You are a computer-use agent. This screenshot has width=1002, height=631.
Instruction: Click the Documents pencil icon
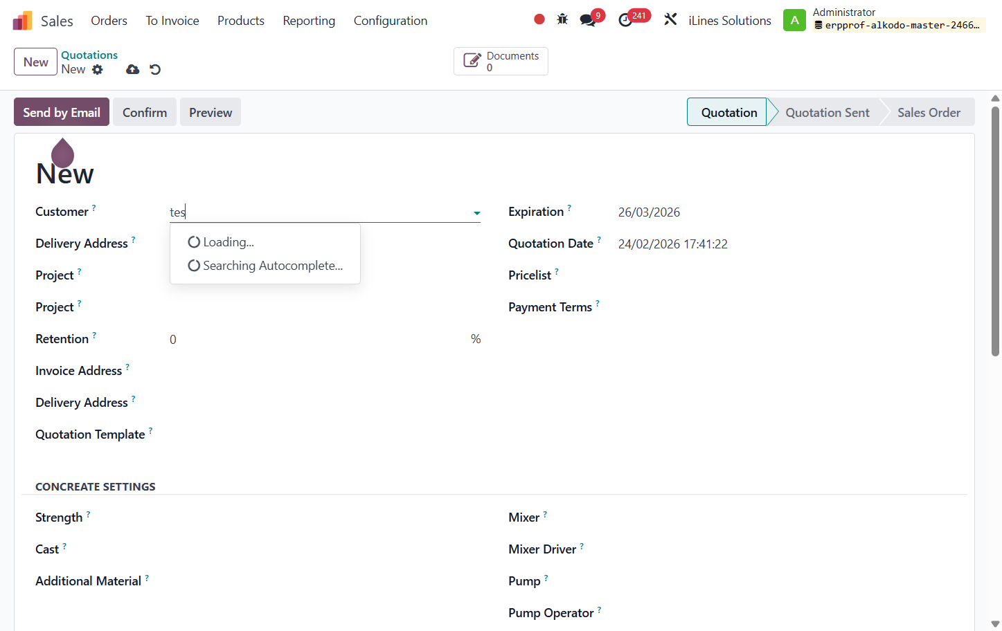(472, 61)
